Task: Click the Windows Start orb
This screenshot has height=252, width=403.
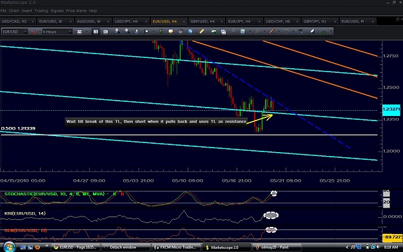Action: coord(9,247)
